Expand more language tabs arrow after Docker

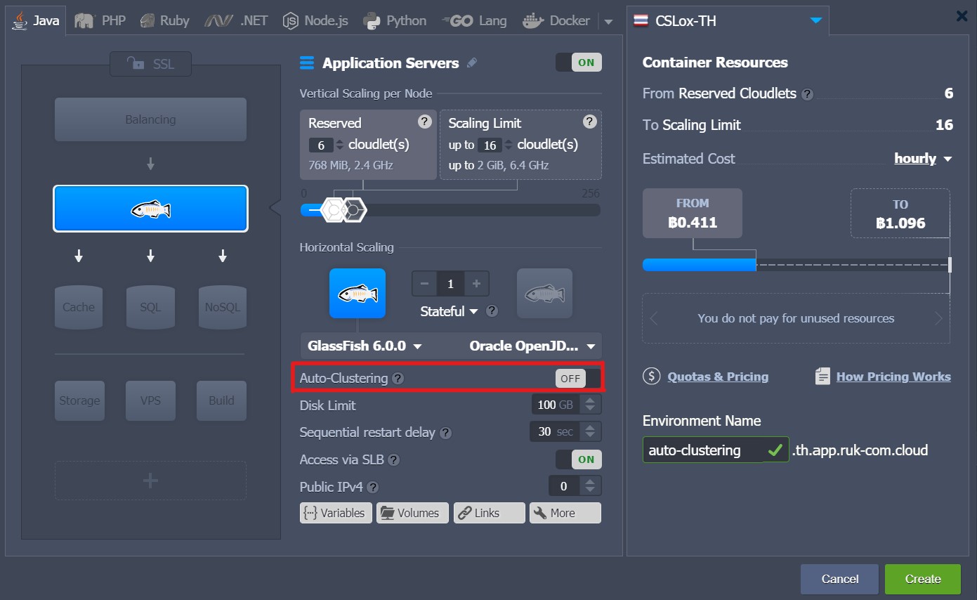tap(609, 22)
